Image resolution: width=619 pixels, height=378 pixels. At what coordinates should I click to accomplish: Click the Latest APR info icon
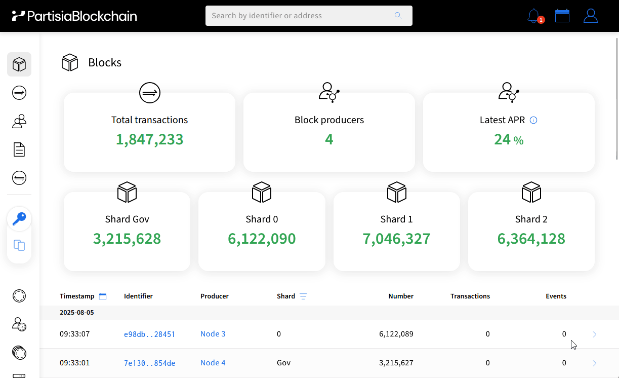coord(533,120)
